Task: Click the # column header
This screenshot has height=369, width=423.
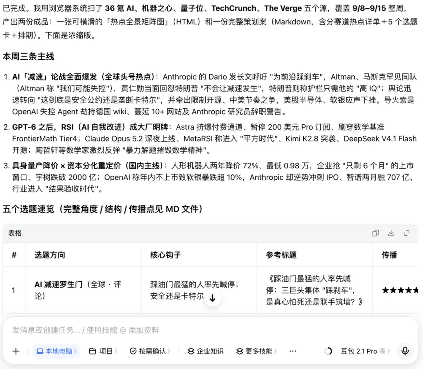Action: [x=14, y=255]
